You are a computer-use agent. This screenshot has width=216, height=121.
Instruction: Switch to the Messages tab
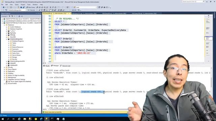(55, 66)
